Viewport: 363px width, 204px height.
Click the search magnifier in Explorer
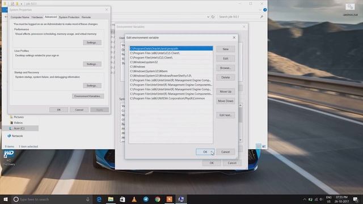point(261,16)
